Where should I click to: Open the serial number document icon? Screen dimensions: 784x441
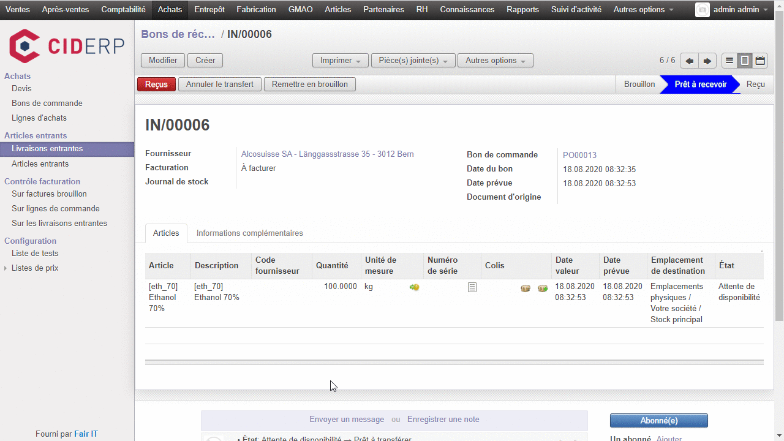(472, 287)
